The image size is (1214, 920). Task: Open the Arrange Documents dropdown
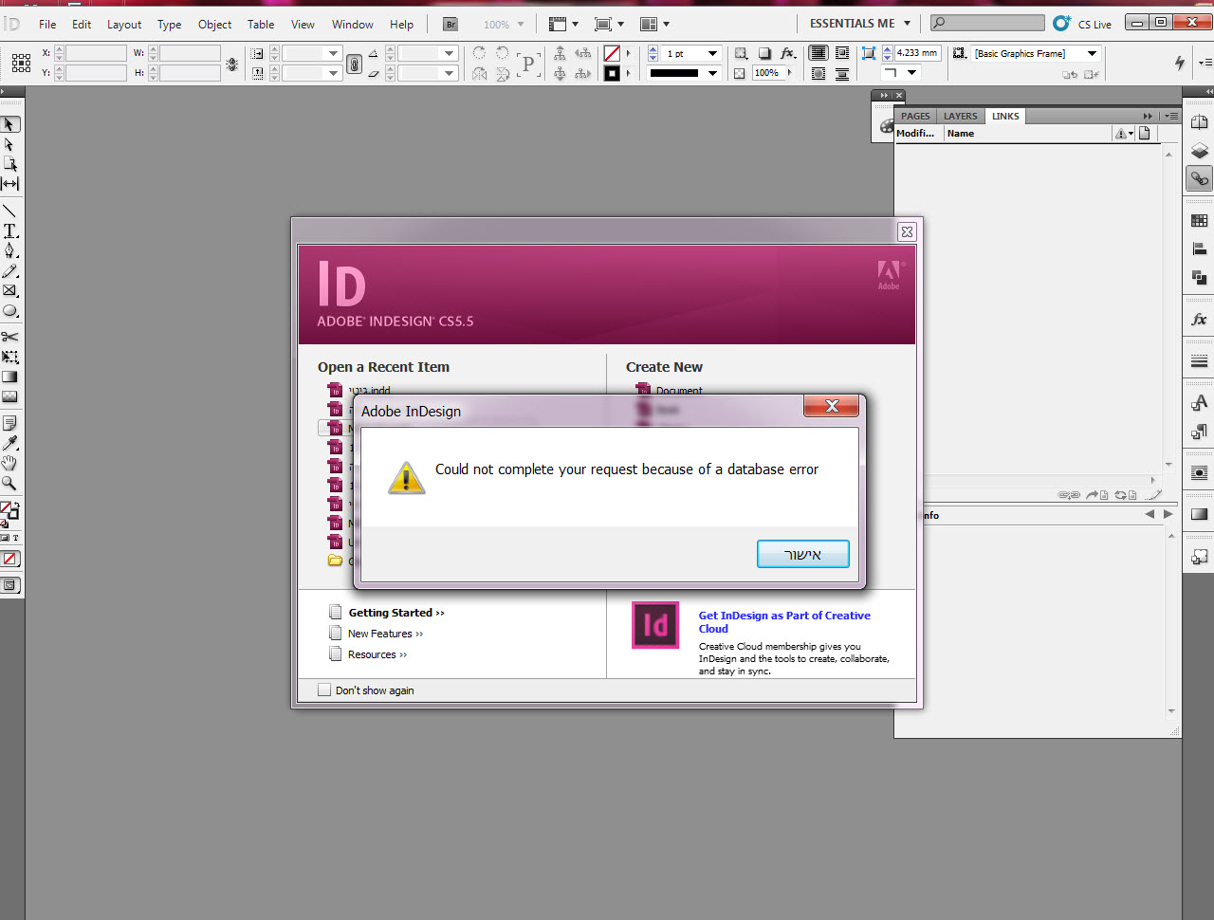click(654, 25)
